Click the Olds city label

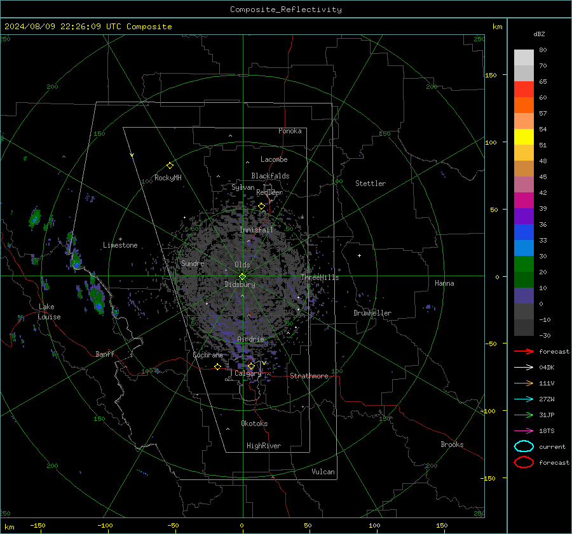[242, 265]
